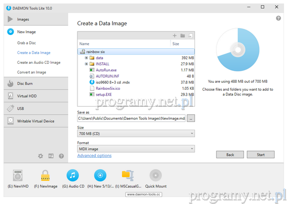Click the add folder icon in file list toolbar
The height and width of the screenshot is (204, 287).
182,35
